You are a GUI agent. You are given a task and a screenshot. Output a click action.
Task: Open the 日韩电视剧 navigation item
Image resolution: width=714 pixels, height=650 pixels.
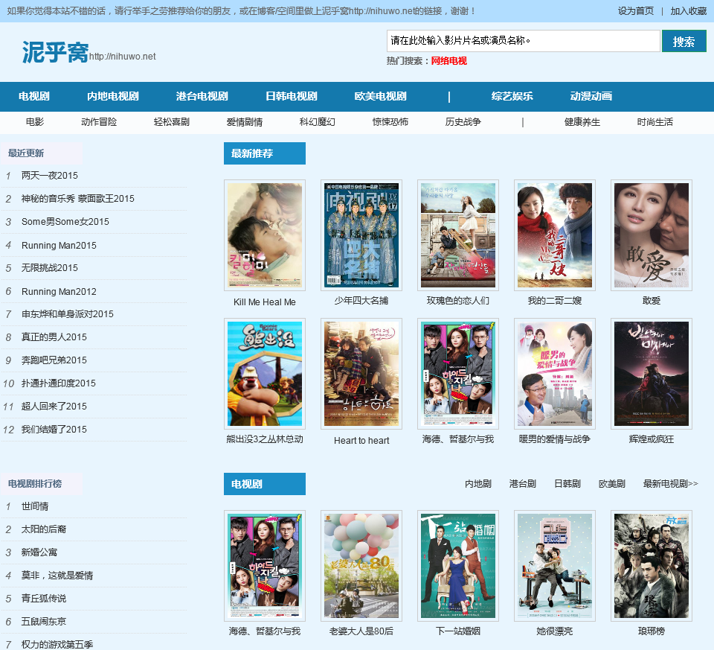291,96
